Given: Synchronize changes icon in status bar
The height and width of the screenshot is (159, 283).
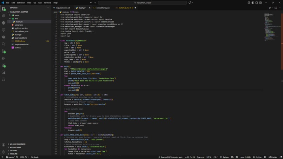Looking at the screenshot, I should click(x=17, y=157).
